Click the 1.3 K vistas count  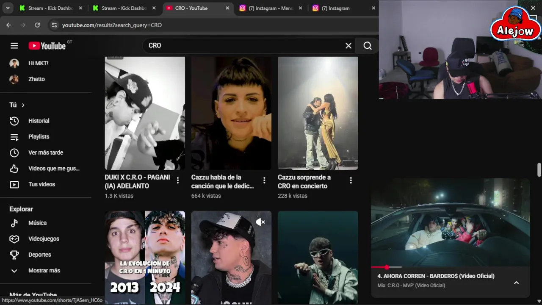pos(119,196)
